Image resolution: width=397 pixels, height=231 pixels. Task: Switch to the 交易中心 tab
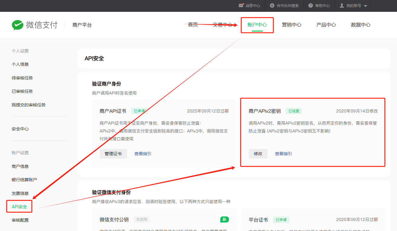tap(222, 25)
